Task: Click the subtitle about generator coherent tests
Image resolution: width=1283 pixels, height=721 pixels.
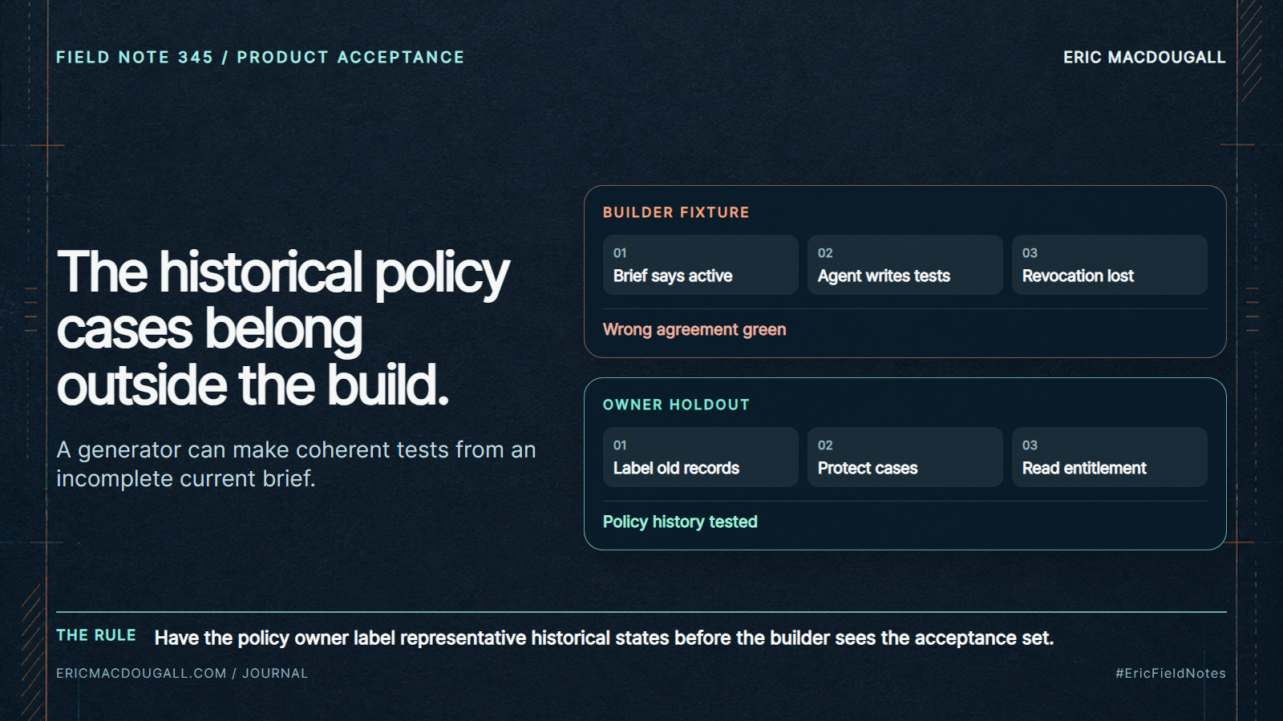Action: click(x=296, y=464)
